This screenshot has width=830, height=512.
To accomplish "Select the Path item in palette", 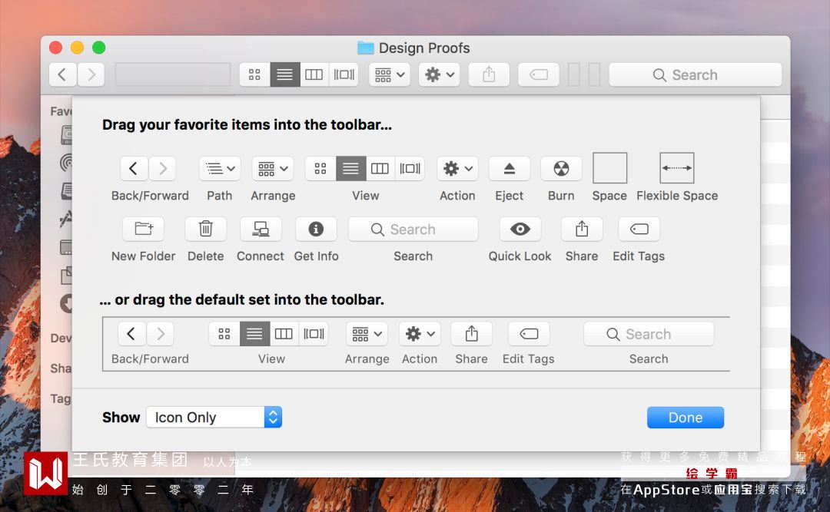I will coord(220,169).
